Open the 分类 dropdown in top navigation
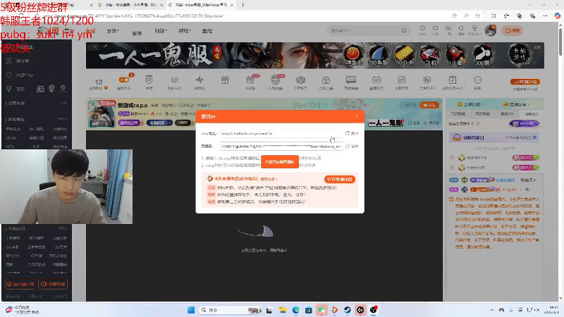Image resolution: width=564 pixels, height=317 pixels. [x=113, y=31]
